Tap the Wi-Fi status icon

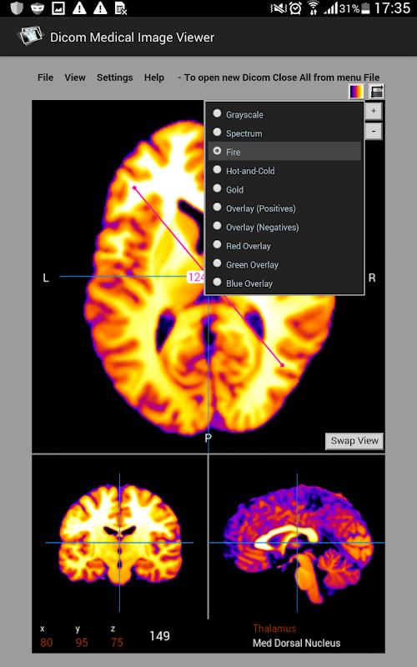[314, 8]
